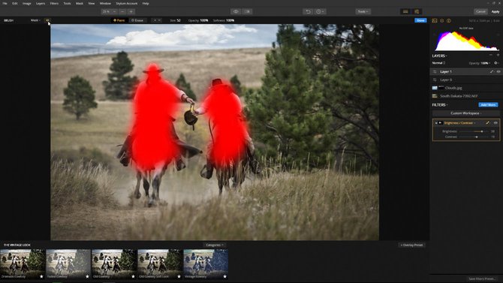Toggle the presets panel icon

pyautogui.click(x=405, y=11)
